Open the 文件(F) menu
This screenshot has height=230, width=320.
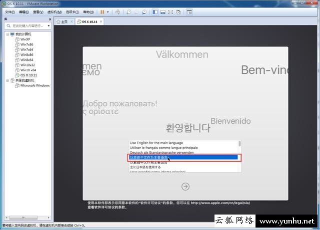point(10,12)
